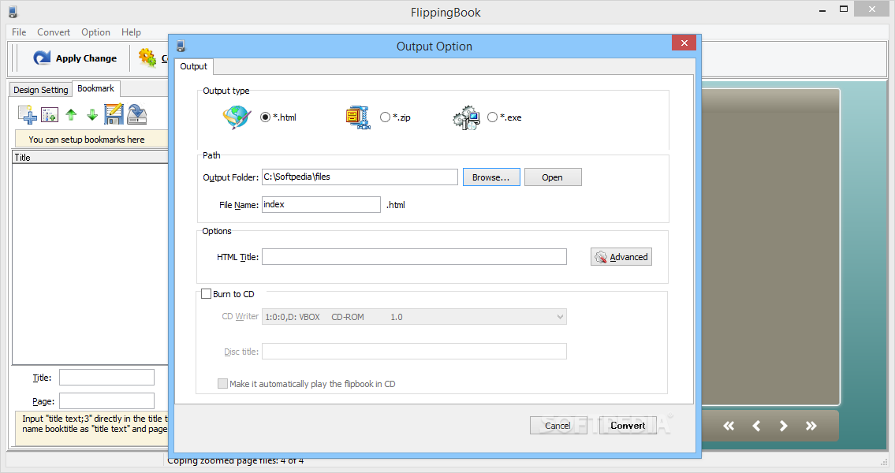895x473 pixels.
Task: Click the Advanced options button
Action: coord(621,257)
